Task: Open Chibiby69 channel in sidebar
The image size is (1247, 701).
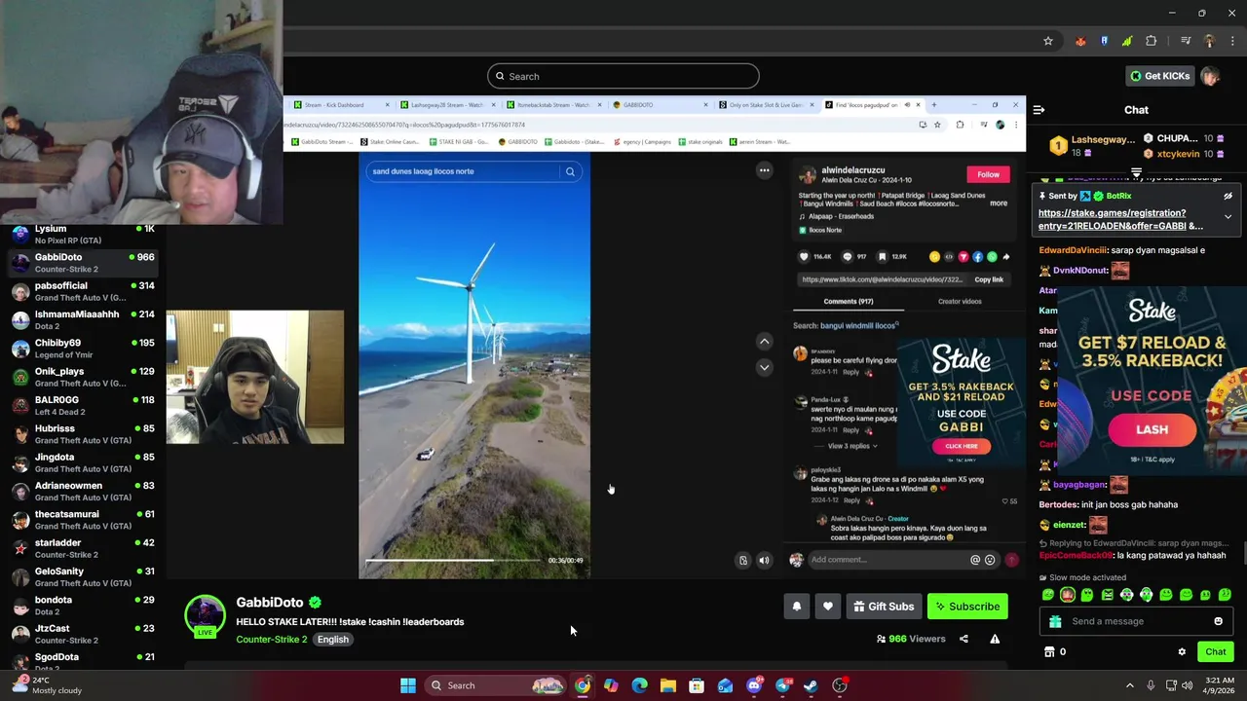Action: pyautogui.click(x=83, y=349)
